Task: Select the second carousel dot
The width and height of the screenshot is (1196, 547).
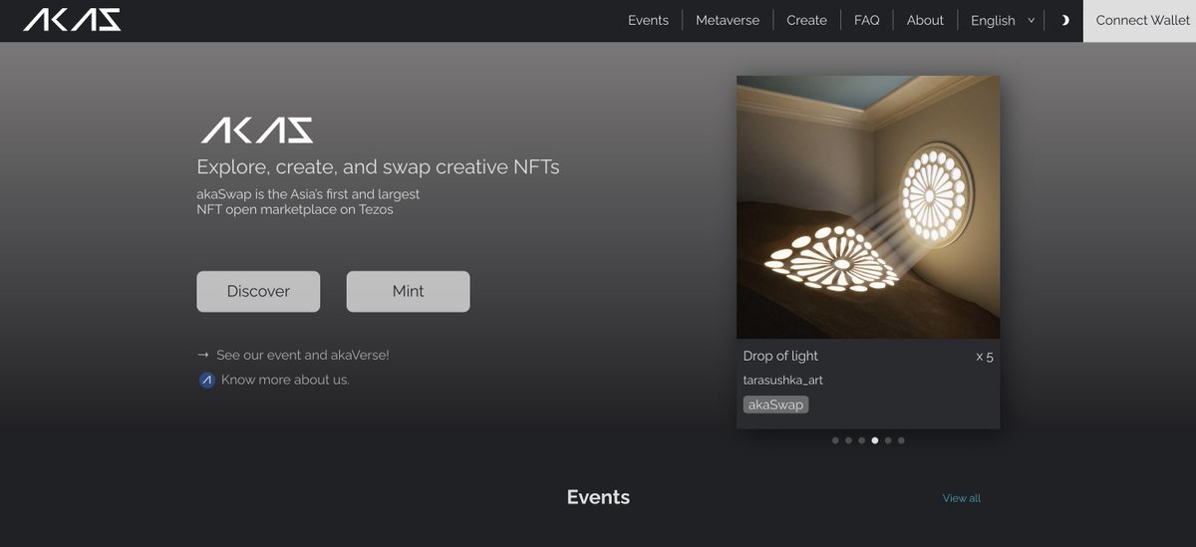Action: [x=848, y=439]
